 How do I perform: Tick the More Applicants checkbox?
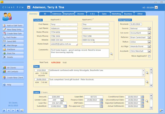coord(149,56)
